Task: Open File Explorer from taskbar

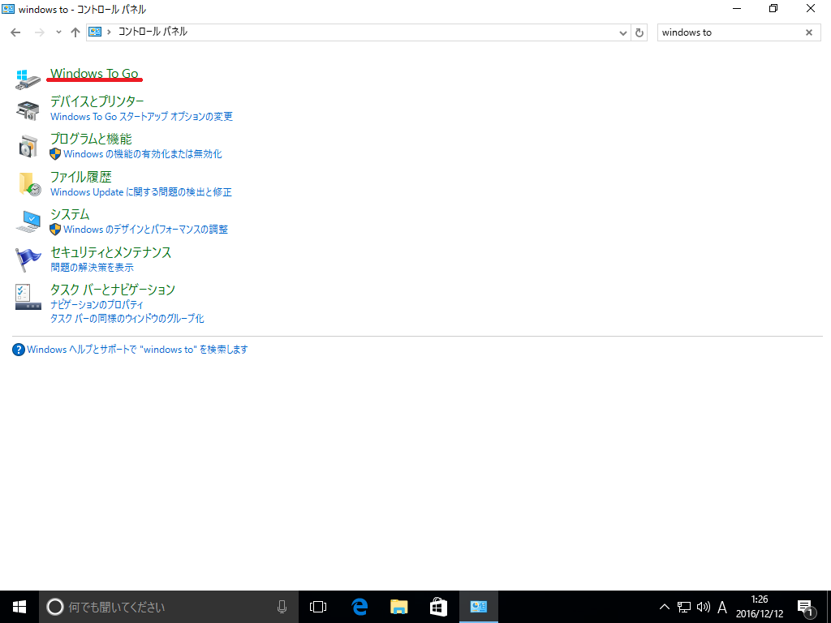Action: (x=399, y=607)
